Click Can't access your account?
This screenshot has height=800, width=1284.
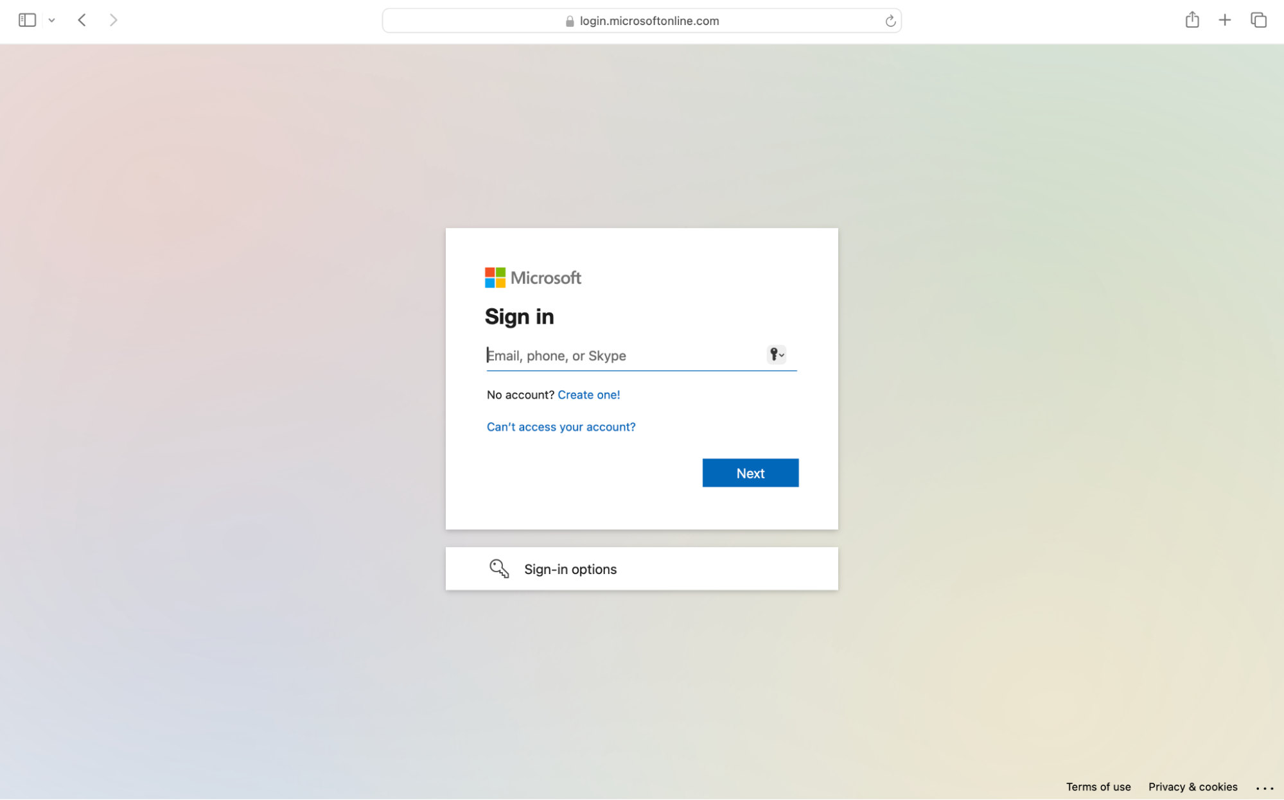click(x=561, y=426)
